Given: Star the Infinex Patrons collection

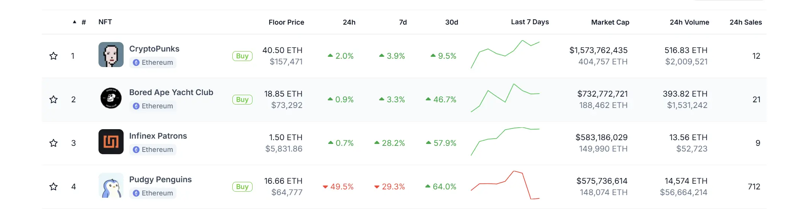Looking at the screenshot, I should (54, 143).
